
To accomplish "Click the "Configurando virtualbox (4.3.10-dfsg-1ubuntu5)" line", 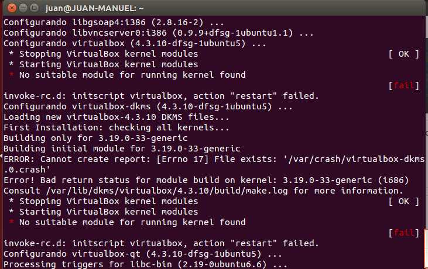I will (x=135, y=44).
